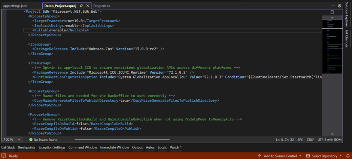Click the green no issues checkmark icon
352x159 pixels.
[x=31, y=140]
